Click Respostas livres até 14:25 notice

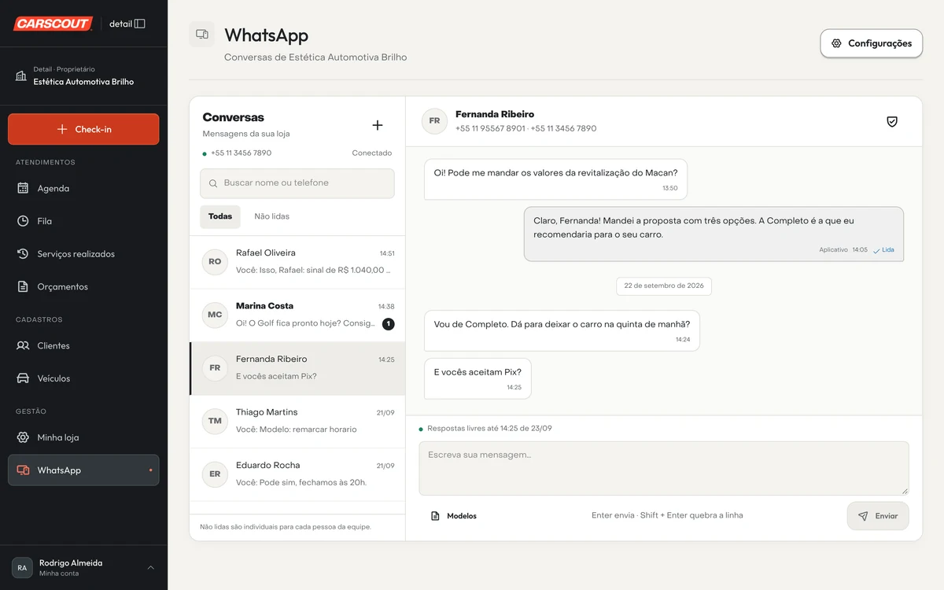coord(489,429)
